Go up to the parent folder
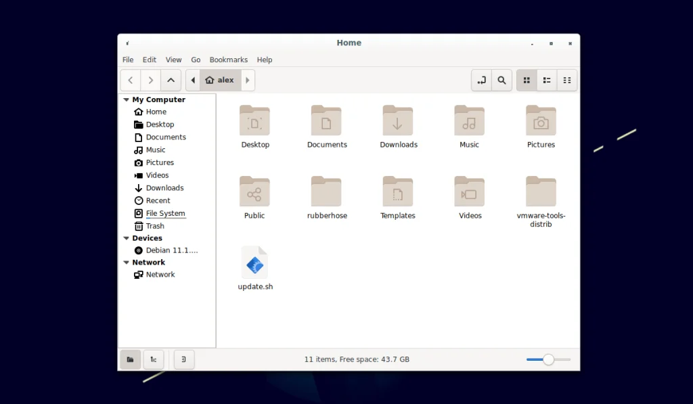693x404 pixels. point(171,80)
